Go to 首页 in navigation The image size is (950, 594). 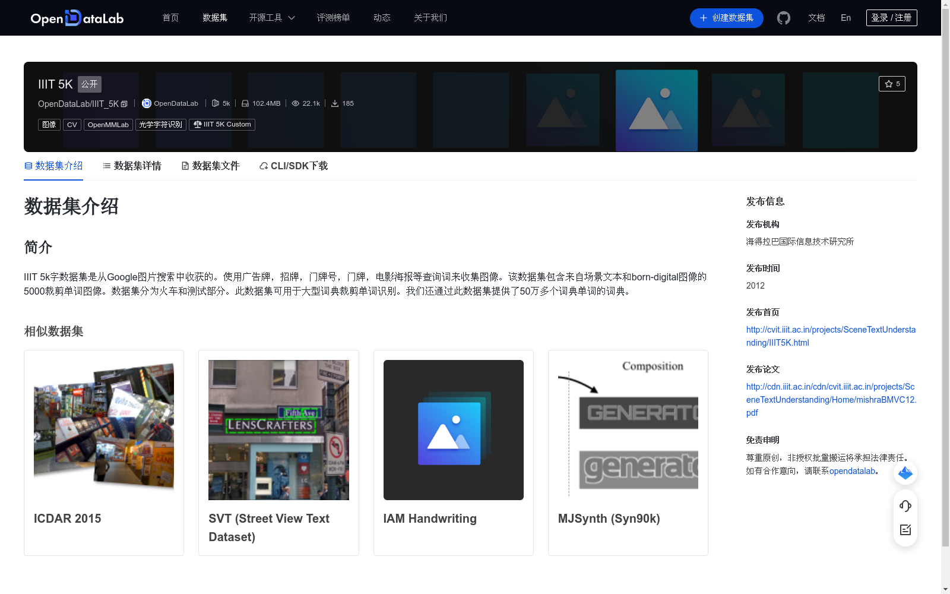pos(171,18)
